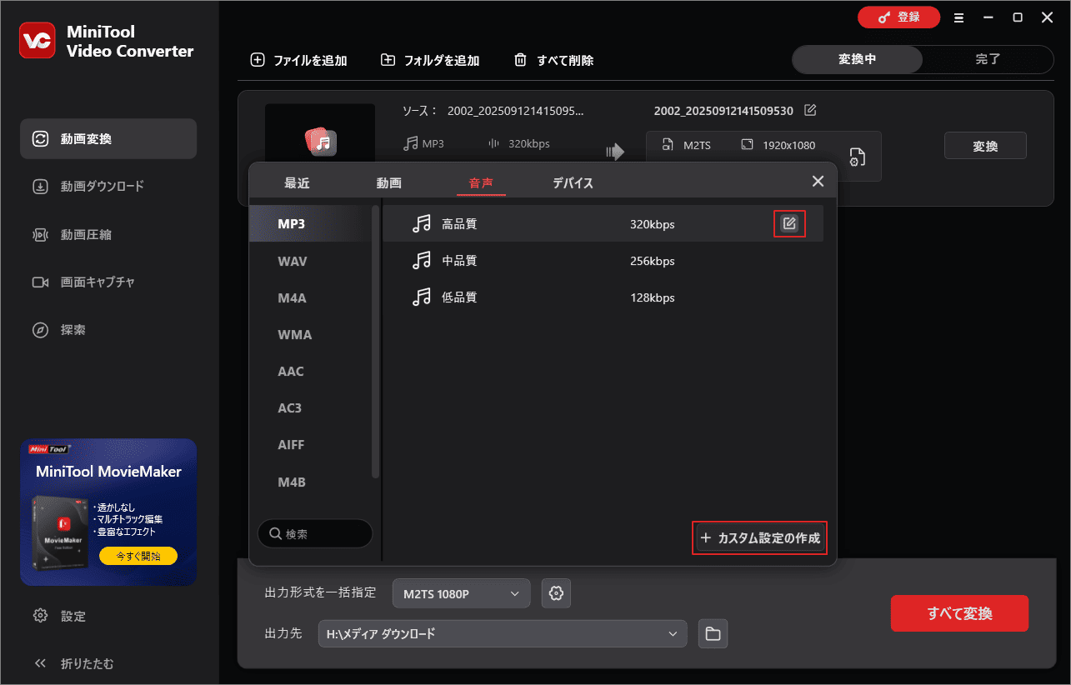Open batch format settings gear icon
Image resolution: width=1071 pixels, height=685 pixels.
click(x=557, y=593)
